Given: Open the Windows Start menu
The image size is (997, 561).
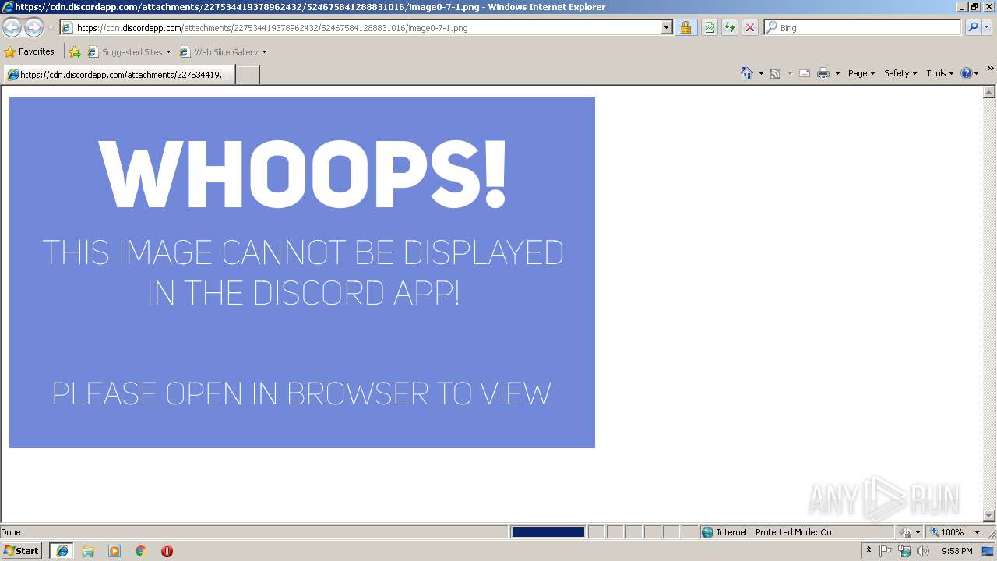Looking at the screenshot, I should pyautogui.click(x=22, y=551).
